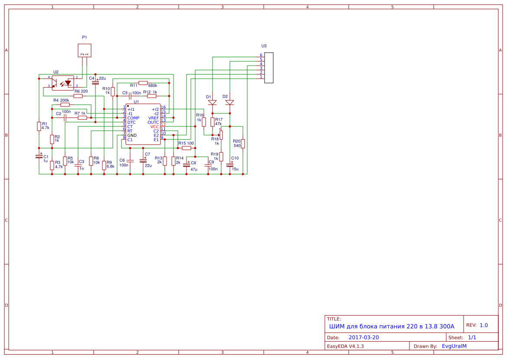Click the revision value "1.0"
This screenshot has height=359, width=507.
pos(484,325)
